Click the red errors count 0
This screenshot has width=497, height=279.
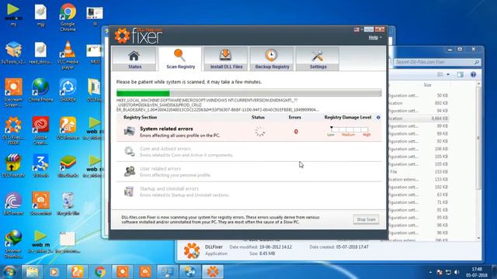(x=296, y=132)
